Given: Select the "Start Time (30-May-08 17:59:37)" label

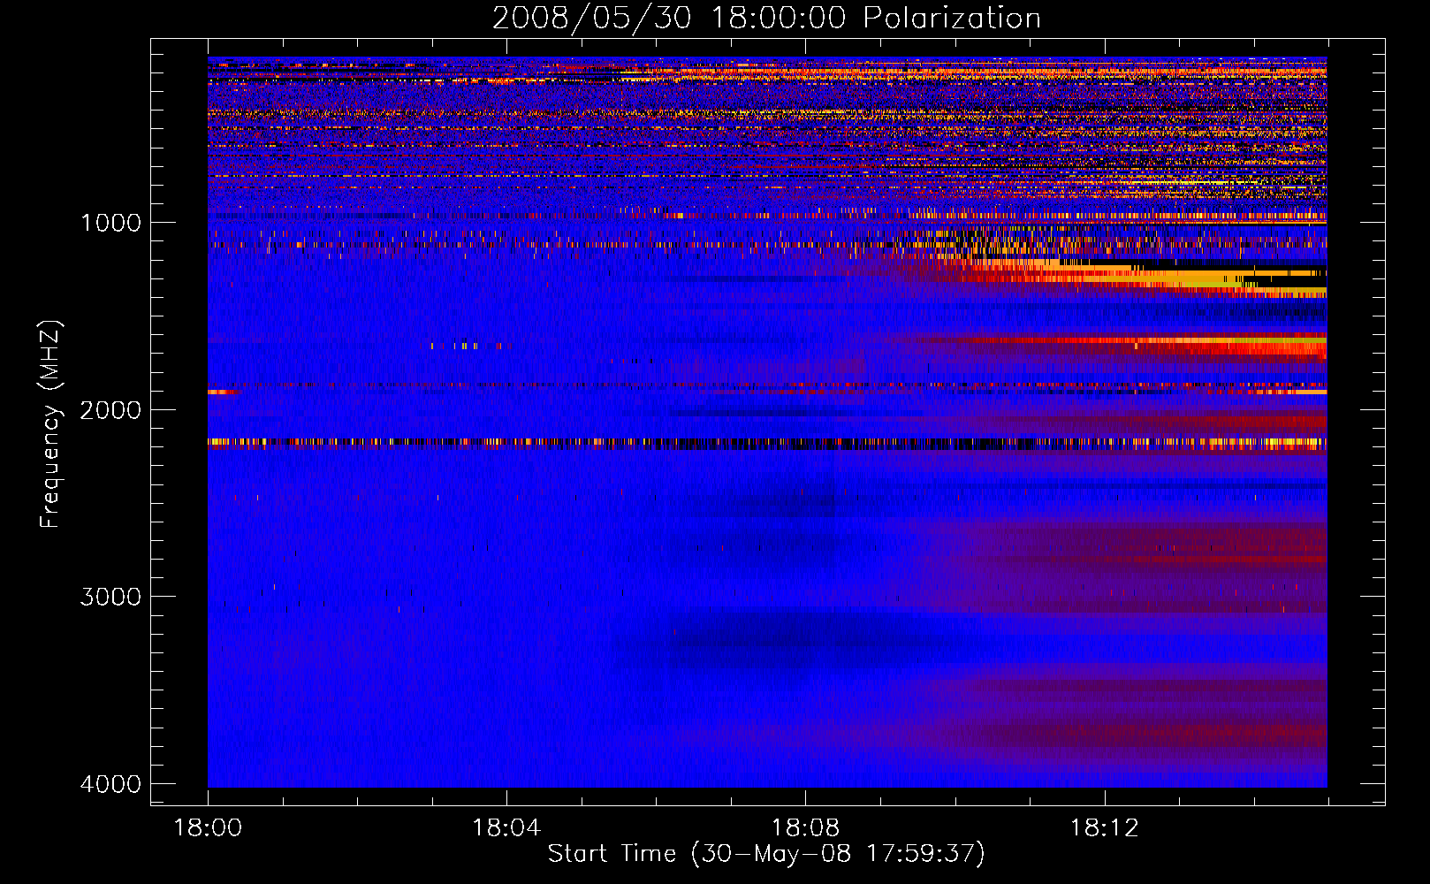Looking at the screenshot, I should tap(766, 854).
